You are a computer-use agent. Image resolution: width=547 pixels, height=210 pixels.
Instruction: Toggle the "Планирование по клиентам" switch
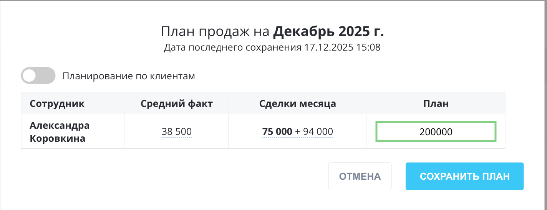coord(38,76)
